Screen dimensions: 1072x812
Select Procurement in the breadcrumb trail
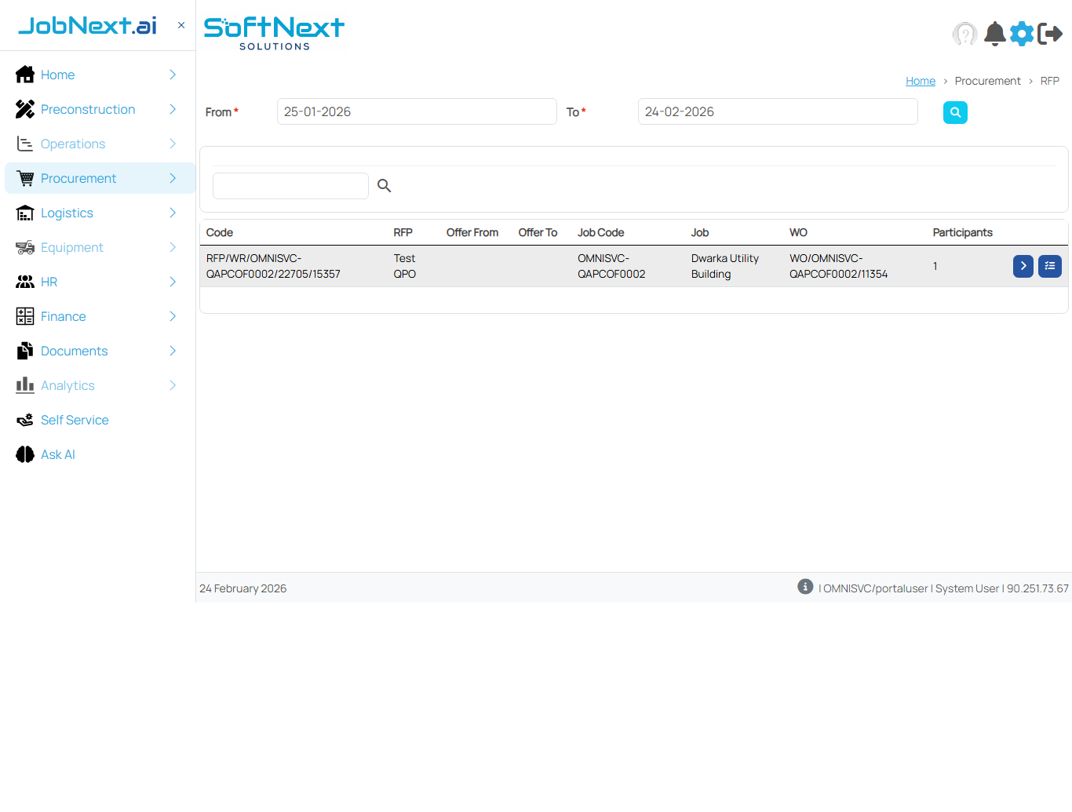tap(987, 80)
